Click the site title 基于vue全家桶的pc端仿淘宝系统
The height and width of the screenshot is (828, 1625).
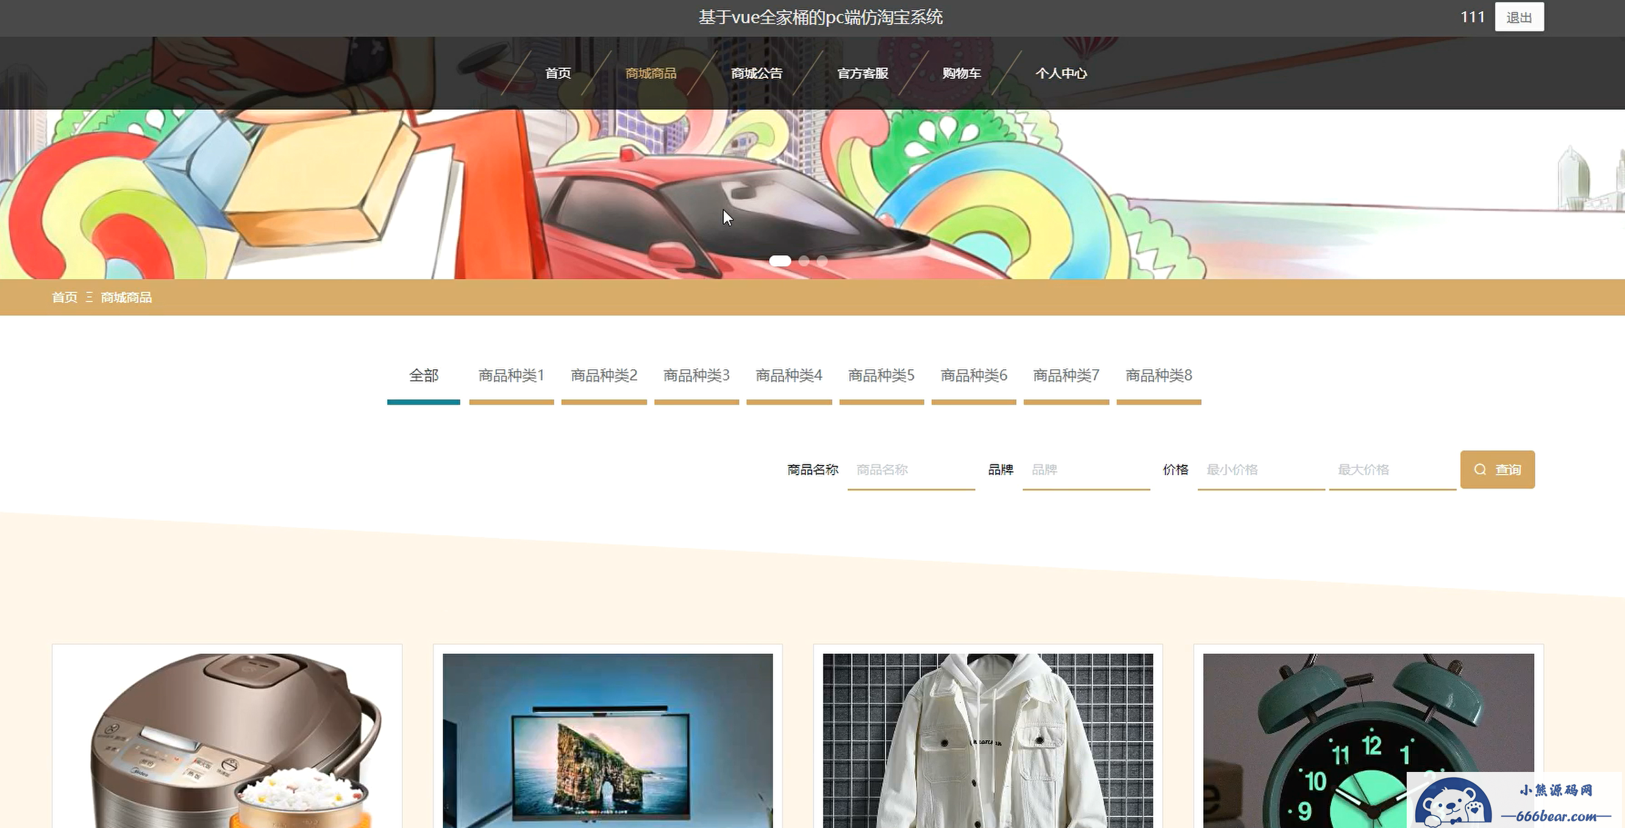click(x=820, y=18)
